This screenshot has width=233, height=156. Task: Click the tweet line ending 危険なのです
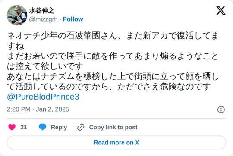(109, 87)
